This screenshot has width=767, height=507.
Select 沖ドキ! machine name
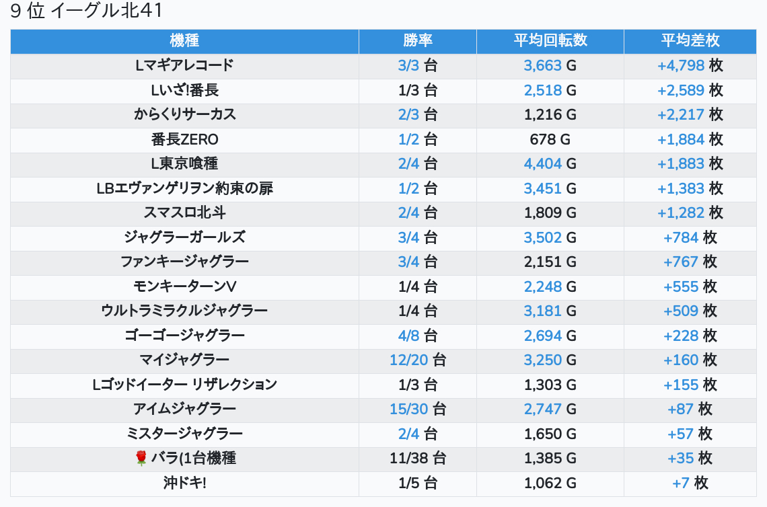(184, 483)
